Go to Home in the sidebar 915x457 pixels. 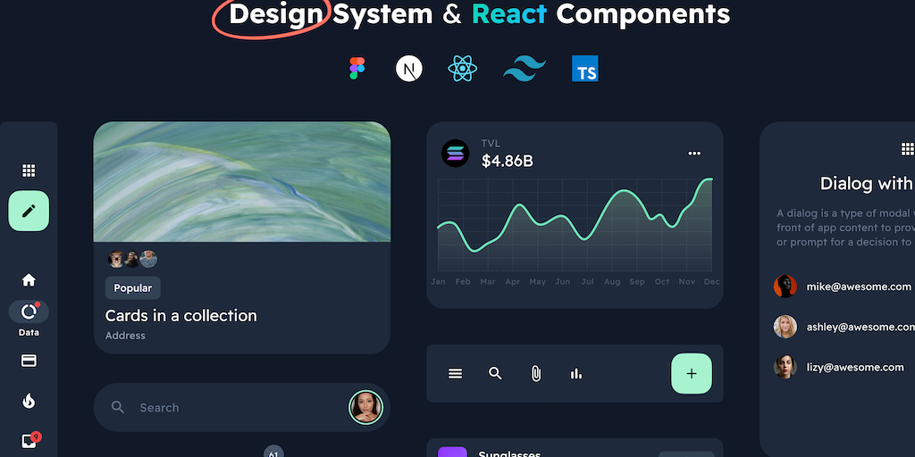click(29, 280)
